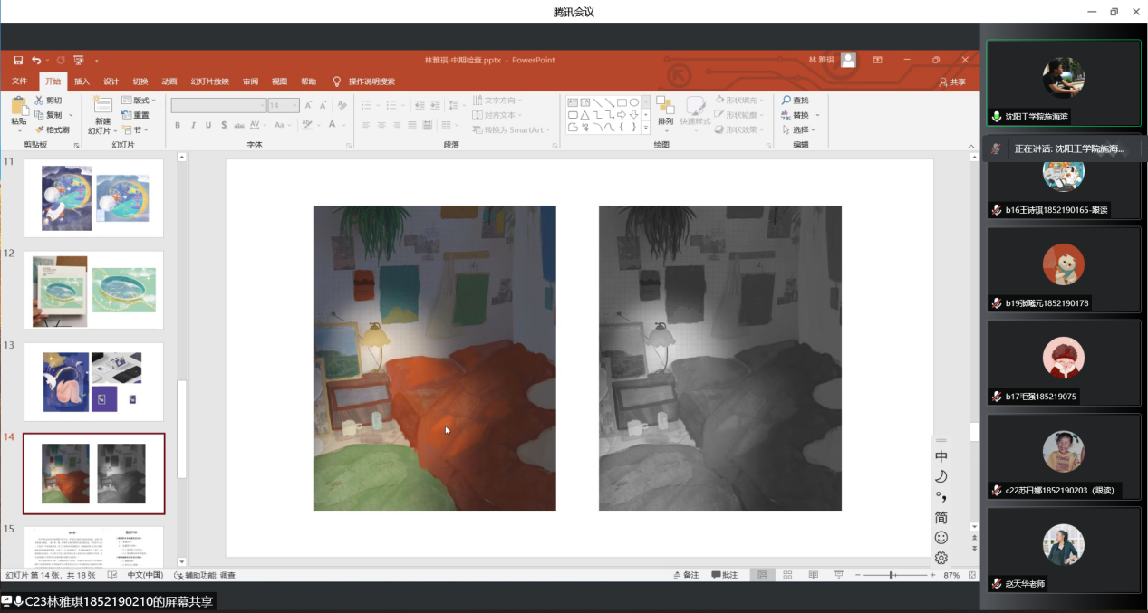1148x613 pixels.
Task: Open the Layout (版式) dropdown
Action: coord(139,101)
